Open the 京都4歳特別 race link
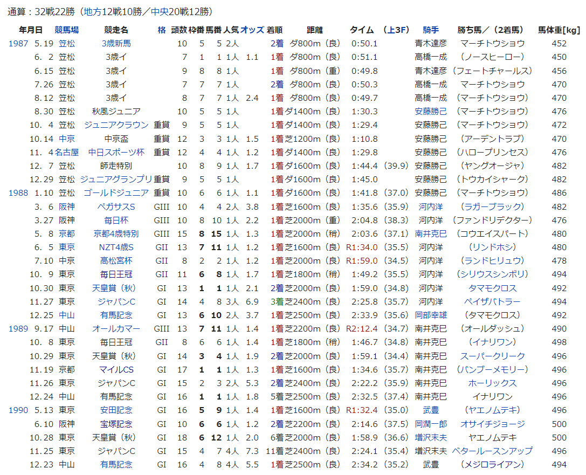This screenshot has width=586, height=475. point(116,234)
